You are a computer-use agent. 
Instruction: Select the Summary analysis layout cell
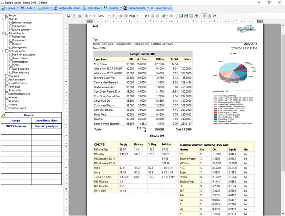coord(46,126)
